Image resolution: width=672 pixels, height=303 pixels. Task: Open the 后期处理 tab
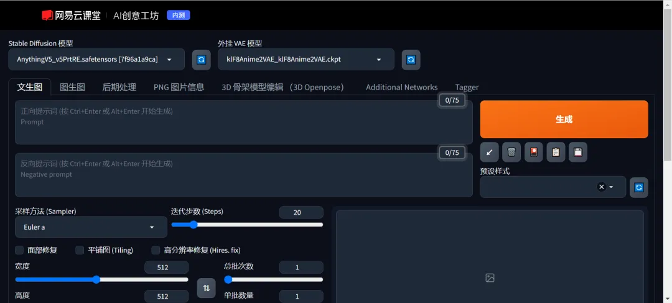point(119,88)
